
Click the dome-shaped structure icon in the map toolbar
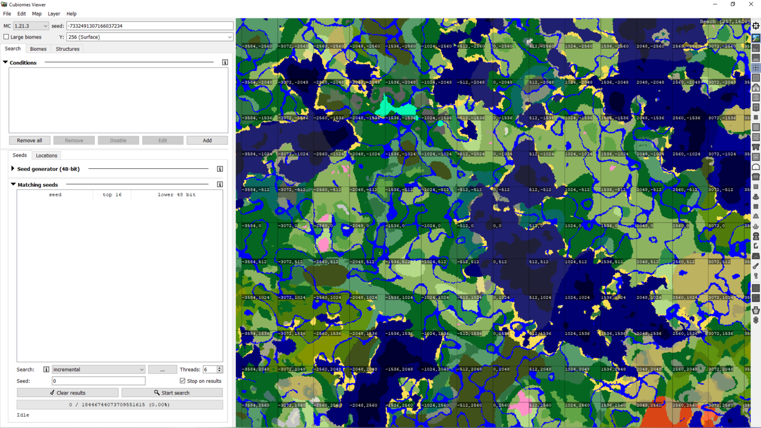pos(756,167)
